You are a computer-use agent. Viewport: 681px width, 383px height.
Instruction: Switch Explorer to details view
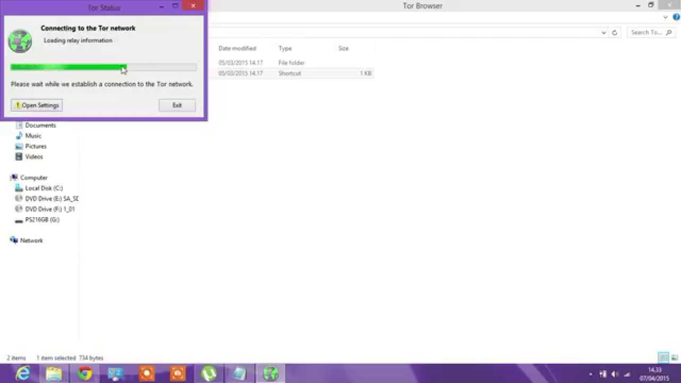pyautogui.click(x=663, y=357)
